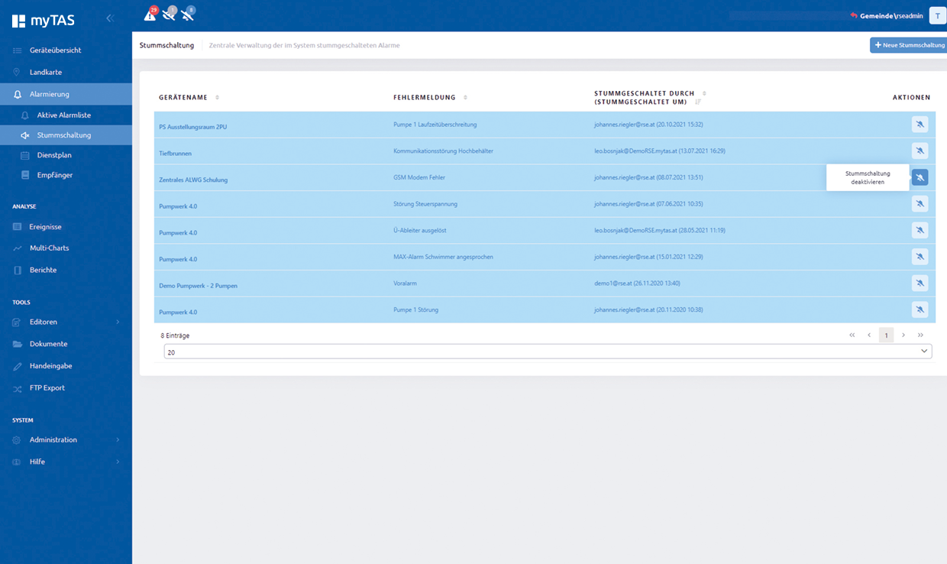Deactivate muting for Pumpe 1 Störung alarm
The height and width of the screenshot is (564, 947).
(920, 310)
